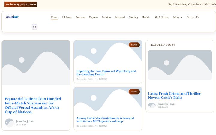Click the Featured Story placeholder image
216x135 pixels.
(x=180, y=65)
